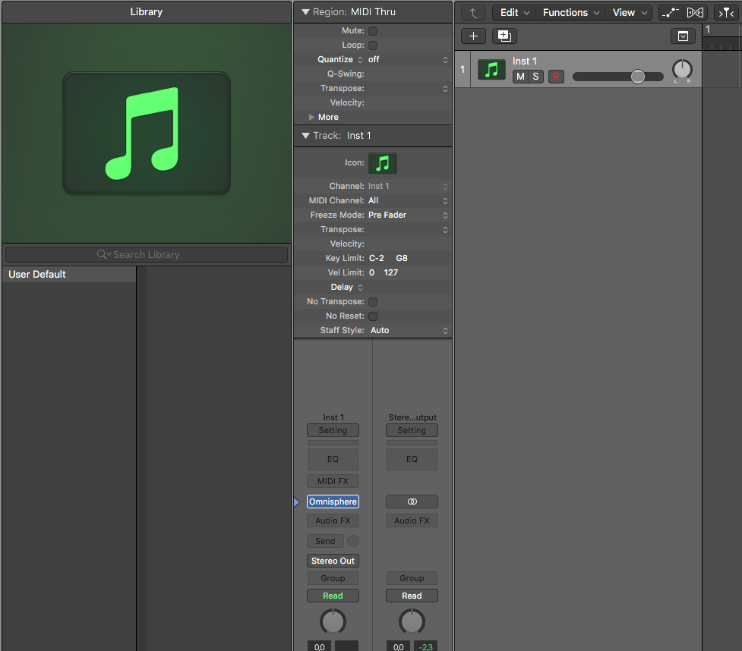The image size is (742, 651).
Task: Toggle the Show Automation icon
Action: [x=670, y=13]
